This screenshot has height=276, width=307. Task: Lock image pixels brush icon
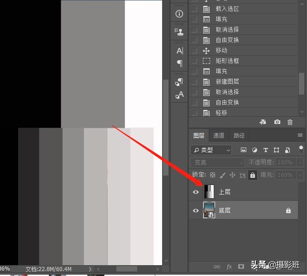pyautogui.click(x=222, y=175)
